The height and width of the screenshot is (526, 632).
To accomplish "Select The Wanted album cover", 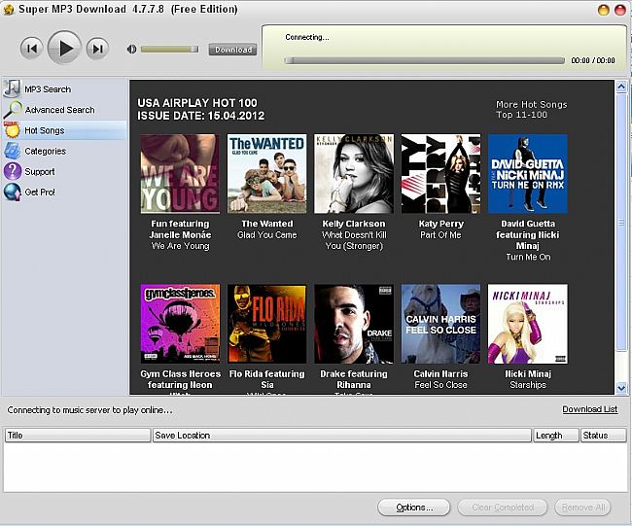I will click(x=266, y=174).
